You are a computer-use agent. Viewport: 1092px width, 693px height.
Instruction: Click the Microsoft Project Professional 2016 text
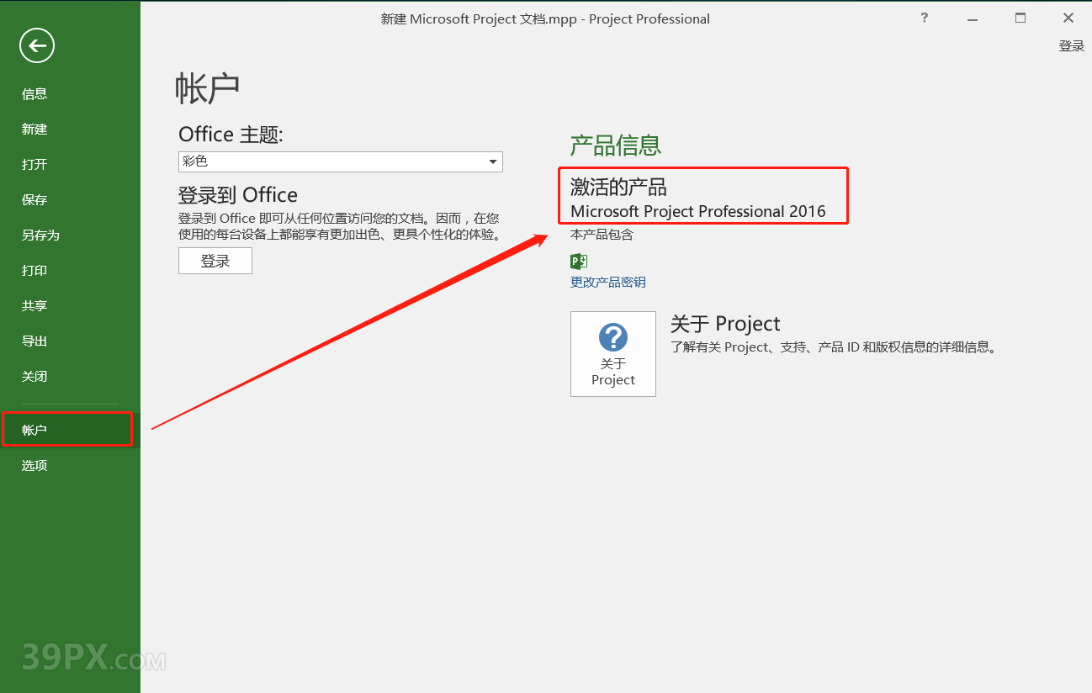click(x=698, y=212)
